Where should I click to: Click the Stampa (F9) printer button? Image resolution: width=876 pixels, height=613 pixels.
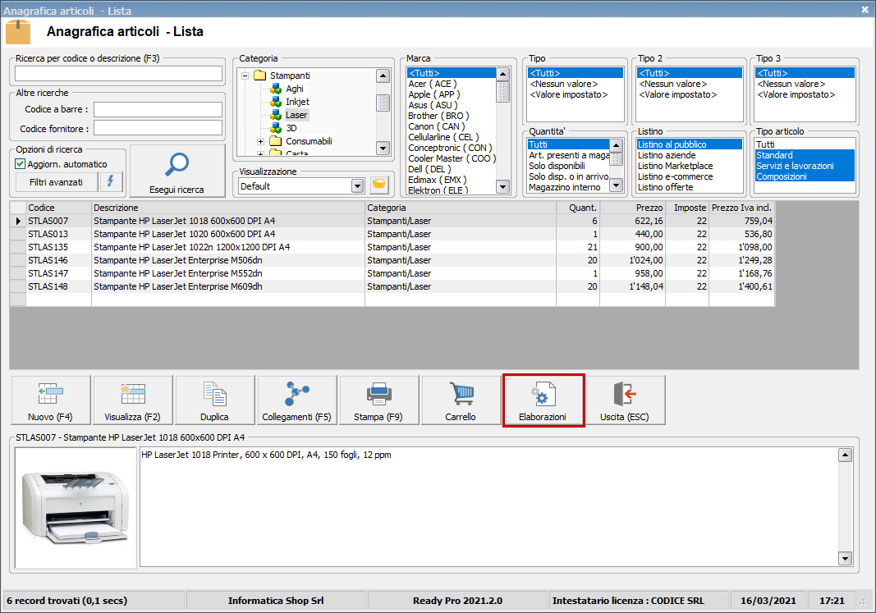click(x=378, y=400)
